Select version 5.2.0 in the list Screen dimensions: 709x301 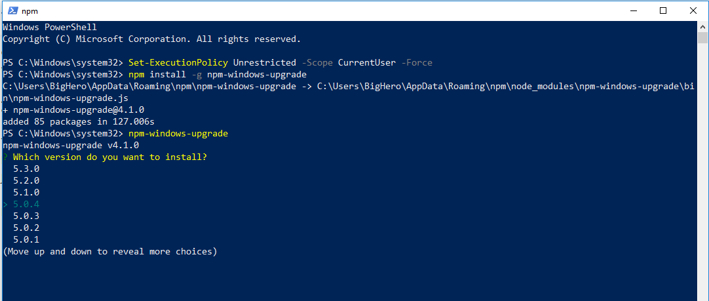(x=26, y=180)
